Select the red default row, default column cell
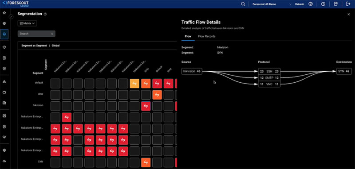 [x=157, y=84]
